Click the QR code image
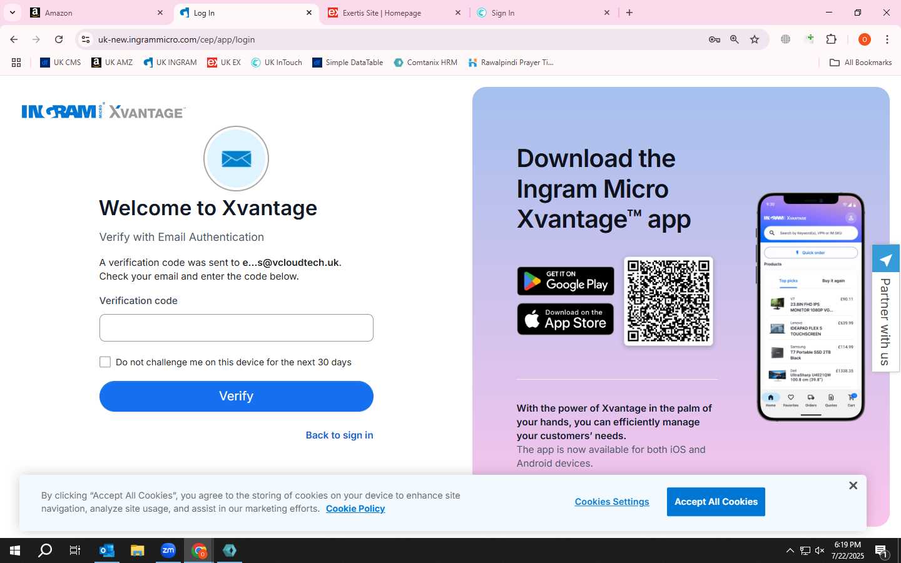 click(668, 301)
